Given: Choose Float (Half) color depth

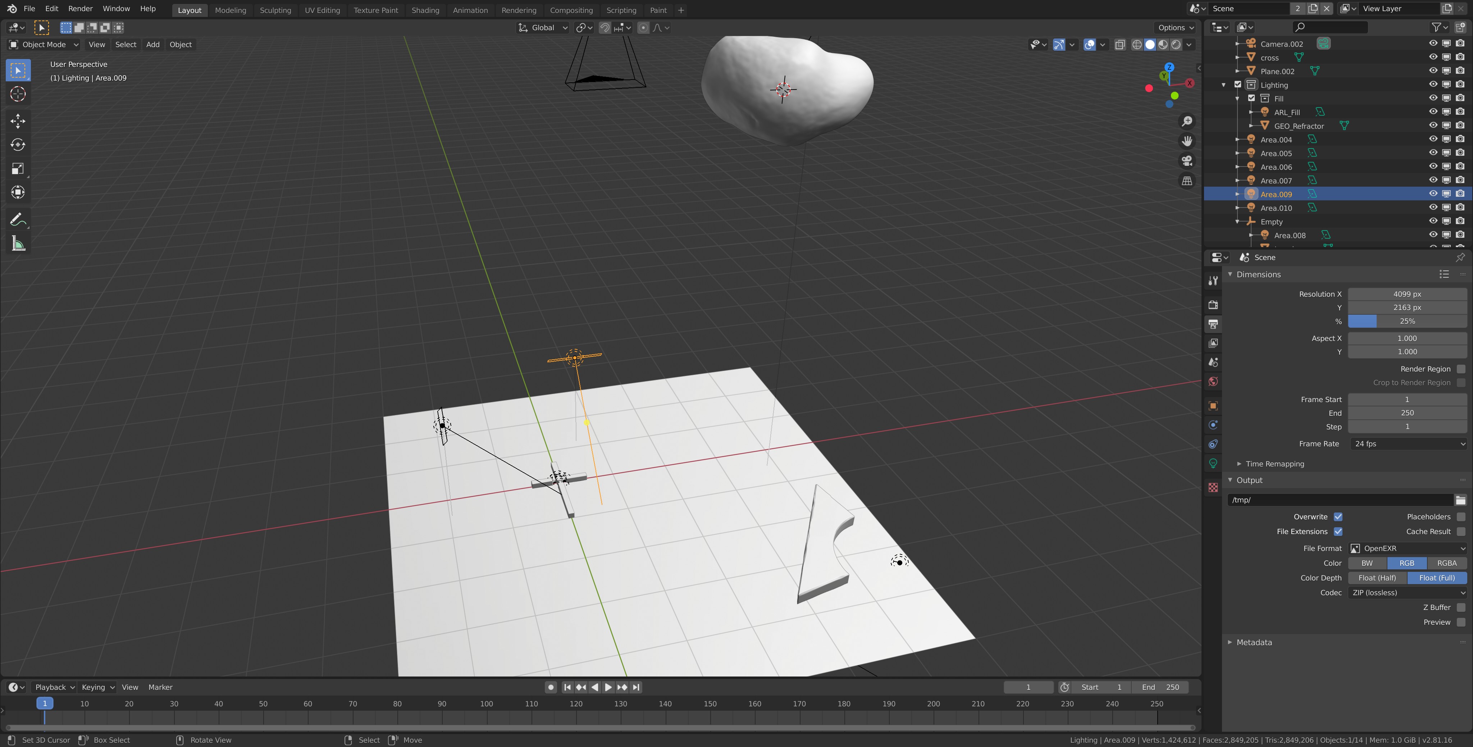Looking at the screenshot, I should [1377, 578].
